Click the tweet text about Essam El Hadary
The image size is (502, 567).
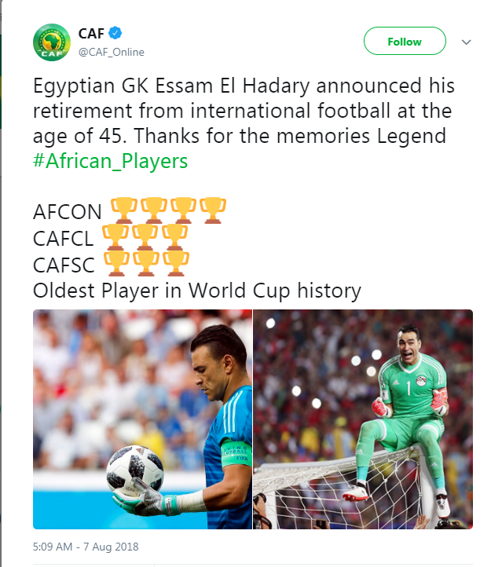244,111
